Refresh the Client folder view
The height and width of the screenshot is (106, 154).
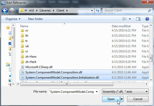[x=98, y=10]
